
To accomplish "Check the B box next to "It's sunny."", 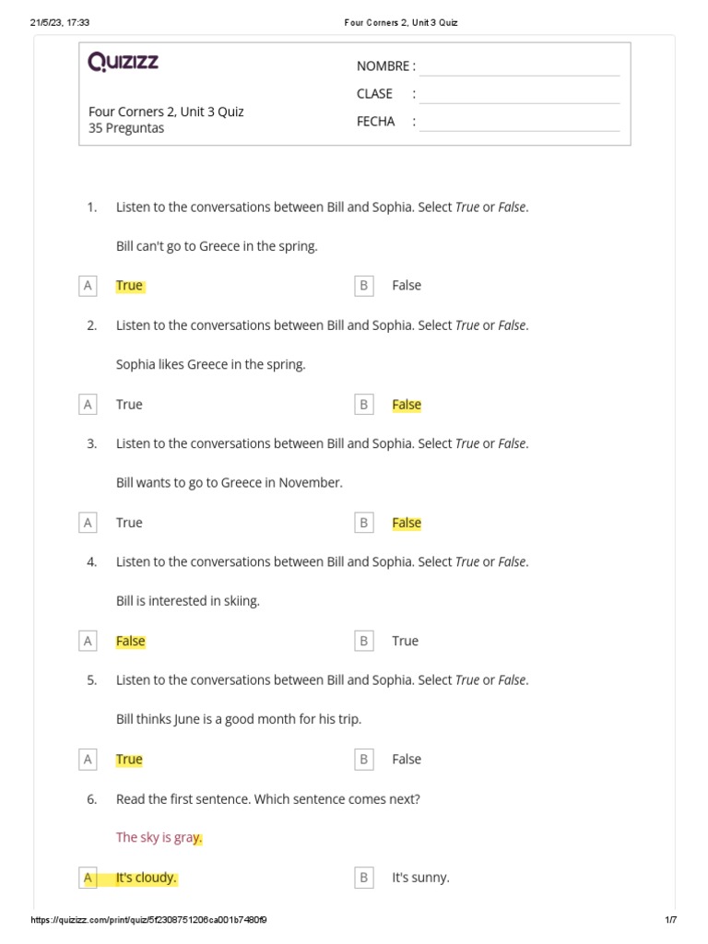I will [364, 878].
